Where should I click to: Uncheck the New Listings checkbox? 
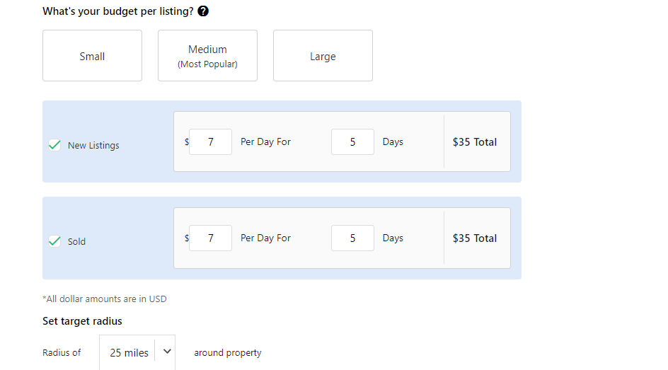click(x=54, y=145)
